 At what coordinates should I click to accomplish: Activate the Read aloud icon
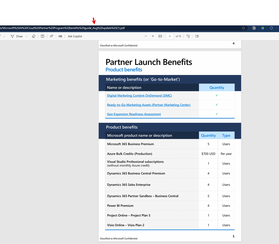click(52, 36)
